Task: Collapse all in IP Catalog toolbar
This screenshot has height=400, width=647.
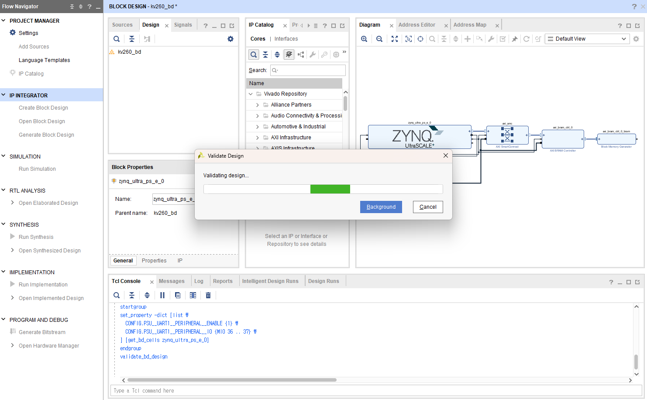Action: 265,55
